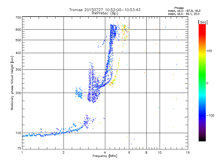Click the colorbar tick label '0'

click(207, 83)
